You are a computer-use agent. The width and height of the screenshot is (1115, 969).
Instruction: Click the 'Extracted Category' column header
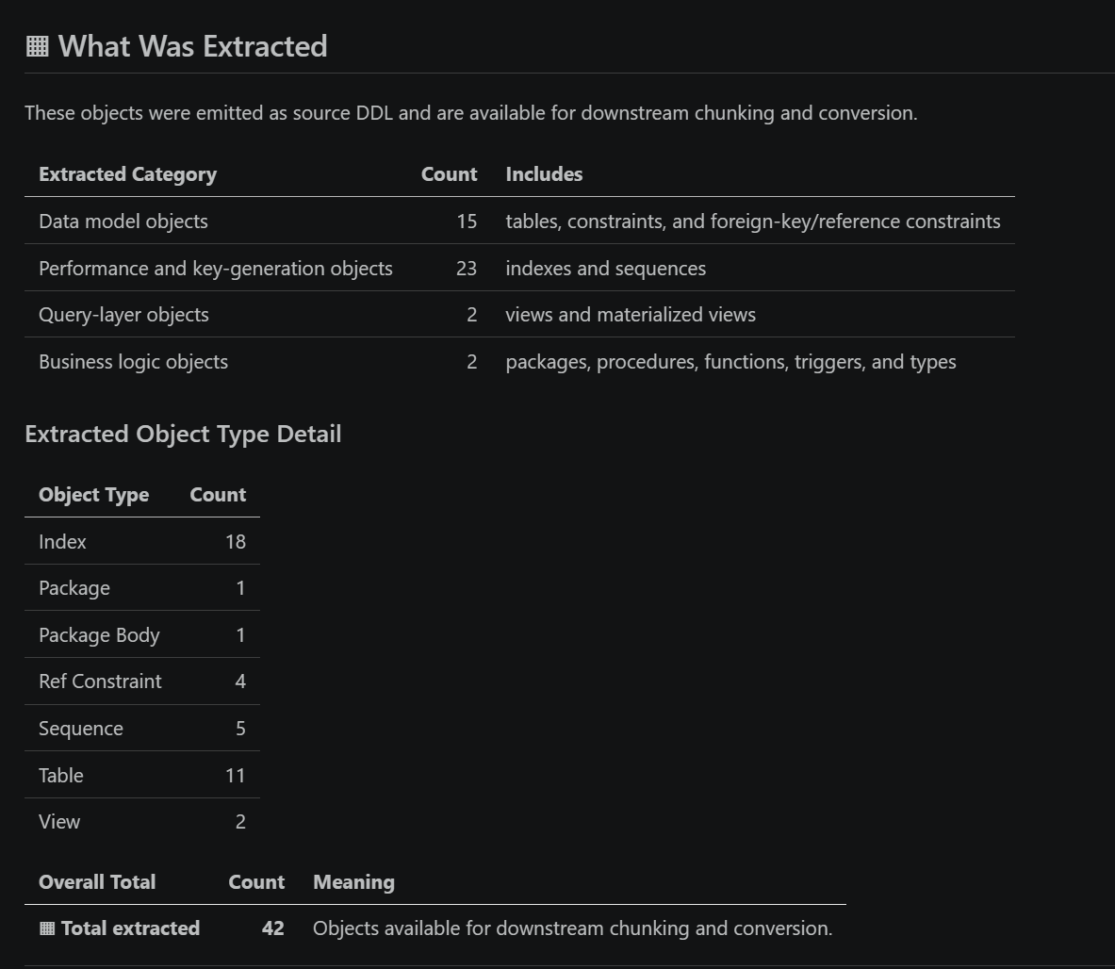tap(128, 174)
